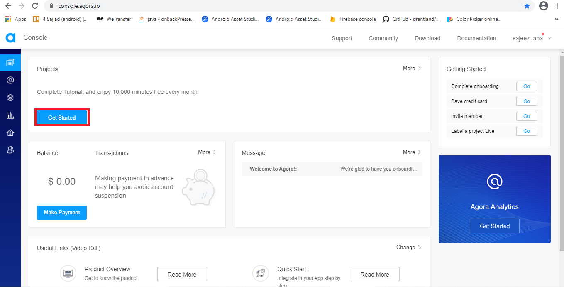Open the members people sidebar icon
The width and height of the screenshot is (564, 287).
point(10,150)
